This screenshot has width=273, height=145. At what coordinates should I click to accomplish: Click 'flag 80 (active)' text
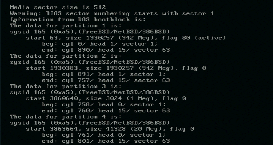click(x=194, y=38)
